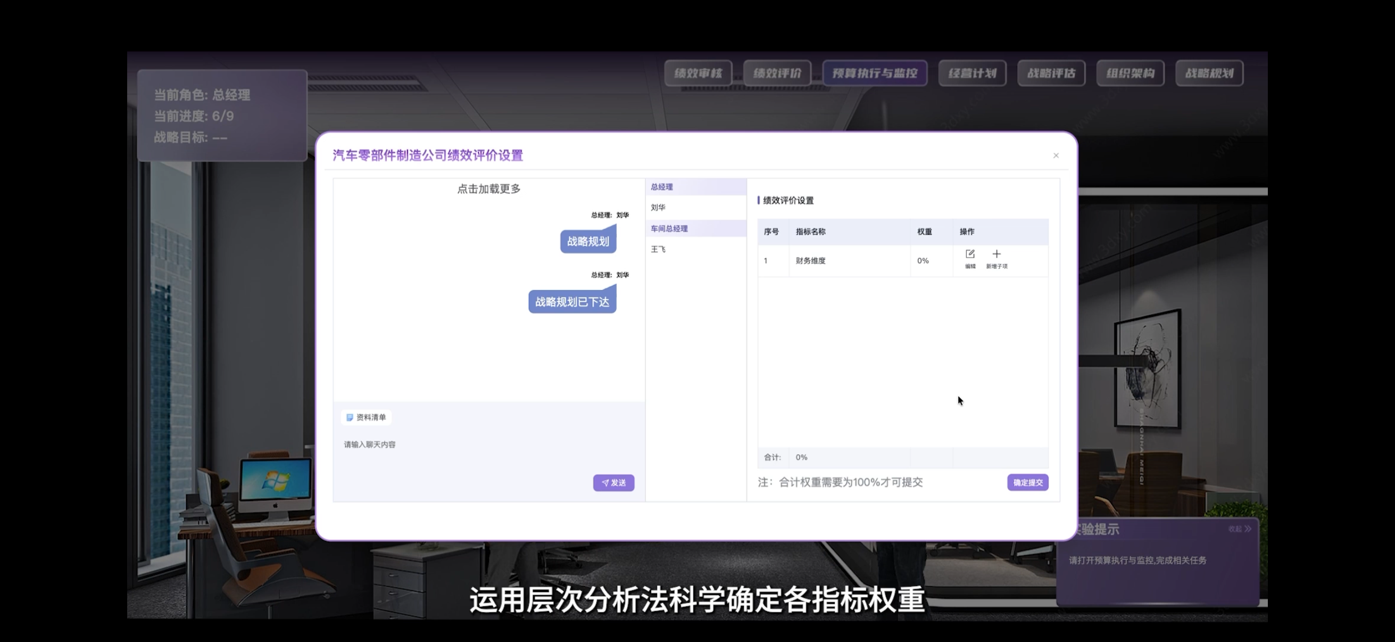Open the 绩效审核 top tab
The height and width of the screenshot is (642, 1395).
pos(698,73)
